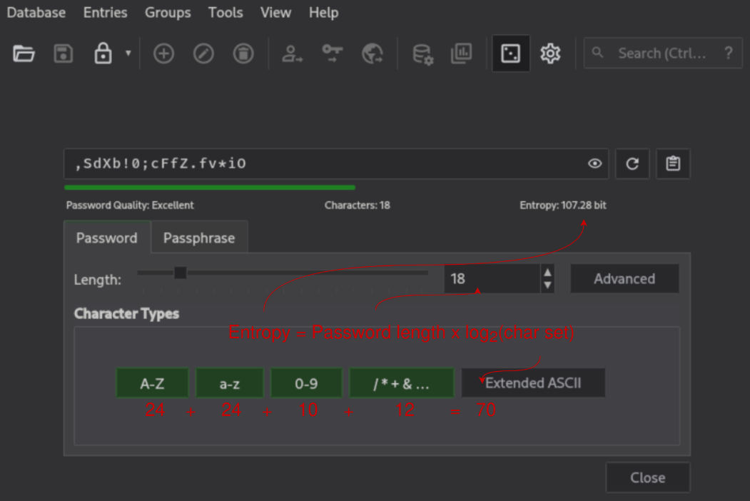Enable Extended ASCII characters
750x501 pixels.
pos(533,383)
